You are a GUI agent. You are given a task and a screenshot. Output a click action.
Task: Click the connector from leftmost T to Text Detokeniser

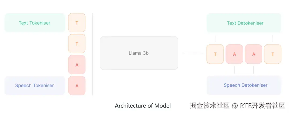tap(215, 38)
